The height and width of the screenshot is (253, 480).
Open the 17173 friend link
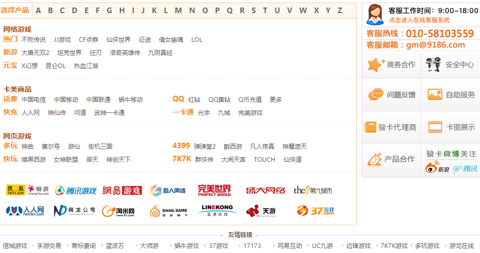click(252, 245)
